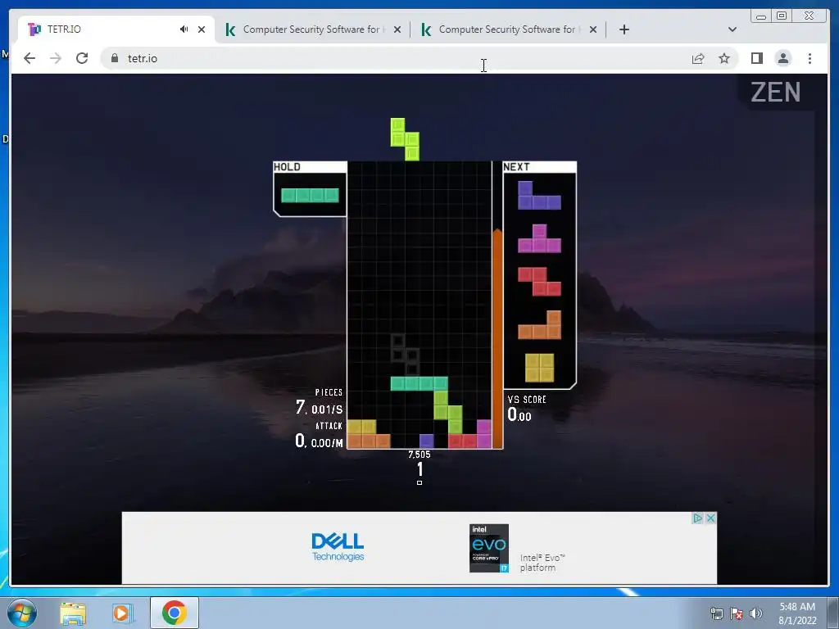Open the Chrome profile menu
This screenshot has height=629, width=839.
click(782, 58)
